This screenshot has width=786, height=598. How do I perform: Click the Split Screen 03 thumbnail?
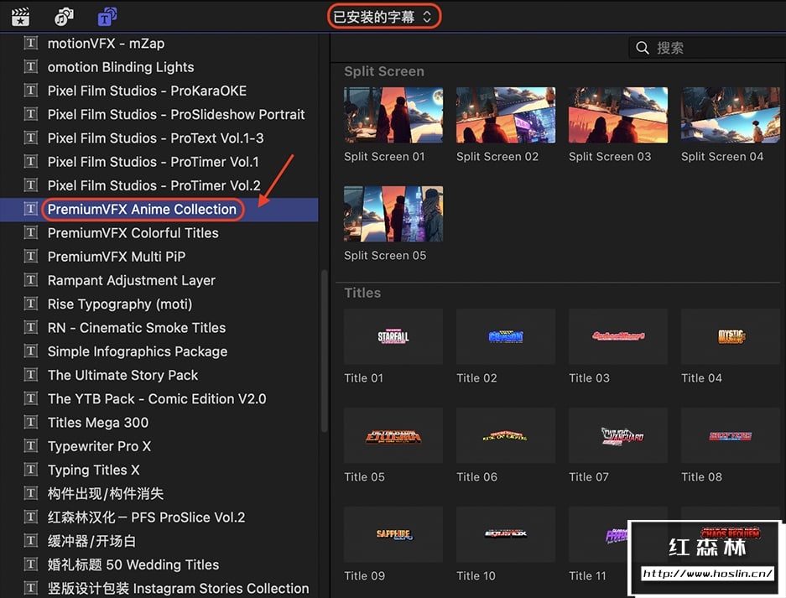click(618, 115)
